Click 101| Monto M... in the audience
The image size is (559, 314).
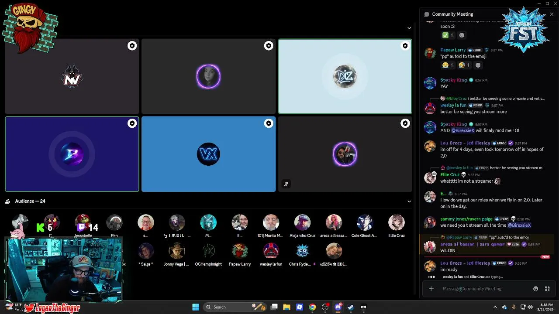[271, 226]
